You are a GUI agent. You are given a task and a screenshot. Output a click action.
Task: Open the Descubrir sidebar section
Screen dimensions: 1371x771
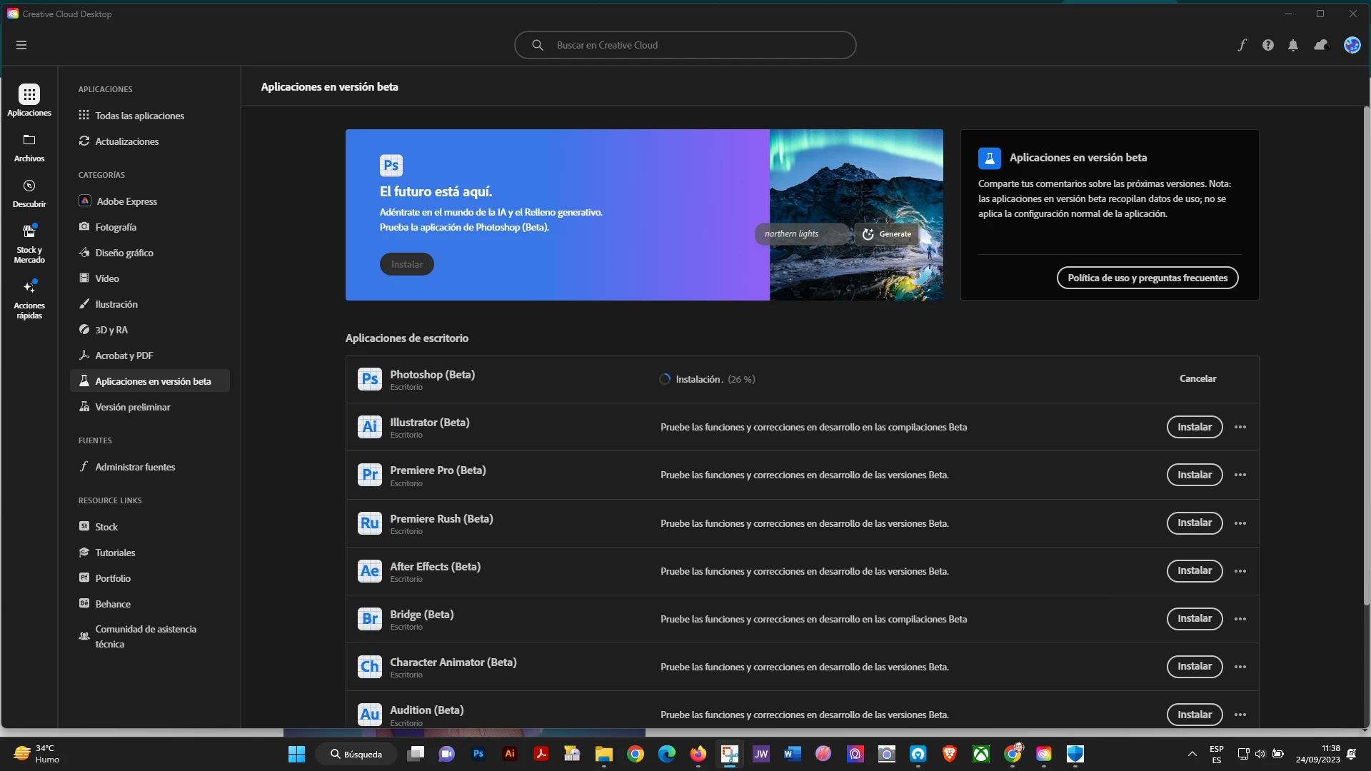(29, 193)
